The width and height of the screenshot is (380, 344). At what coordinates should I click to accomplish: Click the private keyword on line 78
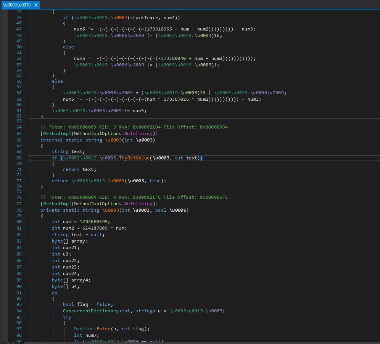coord(50,210)
